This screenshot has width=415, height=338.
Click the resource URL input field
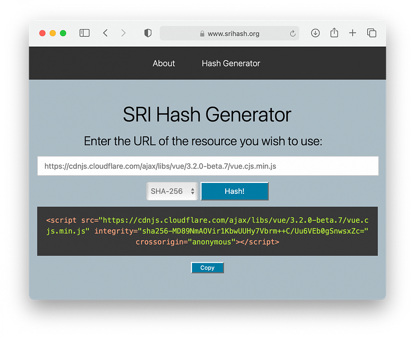[208, 166]
